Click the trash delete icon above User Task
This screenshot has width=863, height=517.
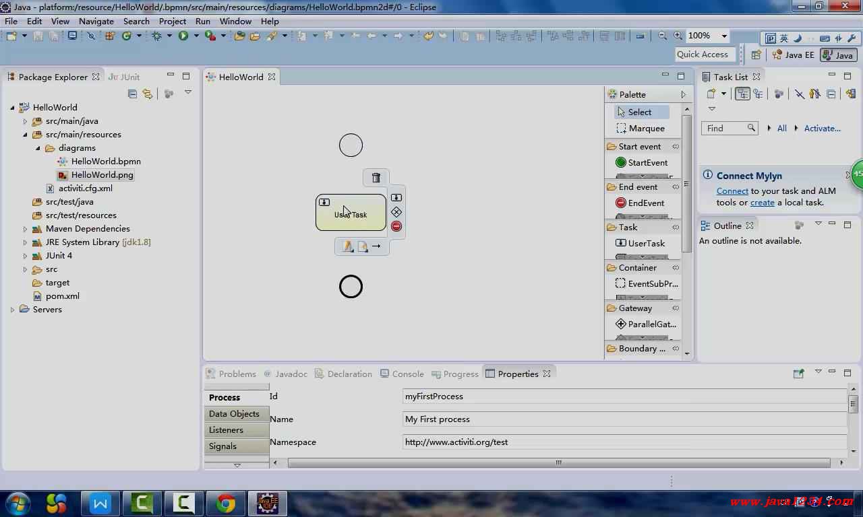376,178
